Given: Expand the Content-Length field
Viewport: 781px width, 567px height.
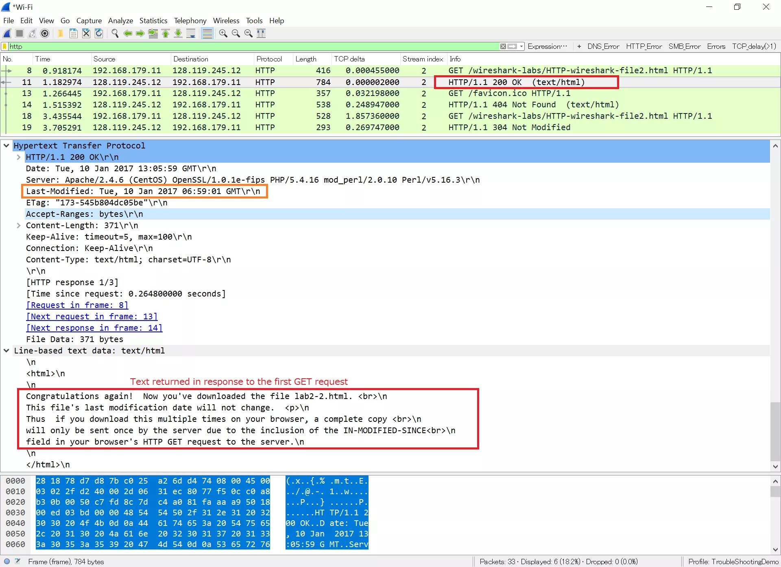Looking at the screenshot, I should (18, 225).
